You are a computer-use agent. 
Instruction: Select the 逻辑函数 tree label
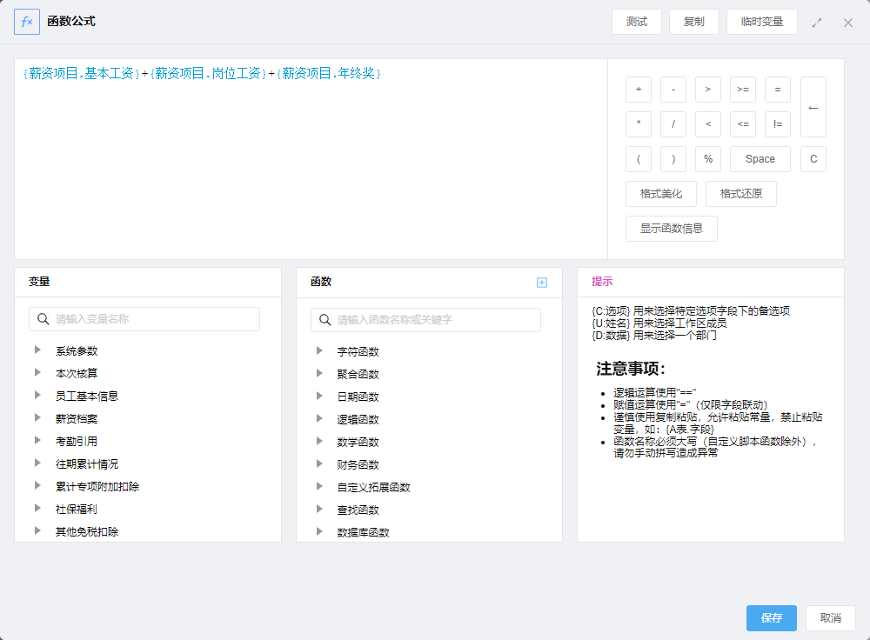(x=358, y=419)
